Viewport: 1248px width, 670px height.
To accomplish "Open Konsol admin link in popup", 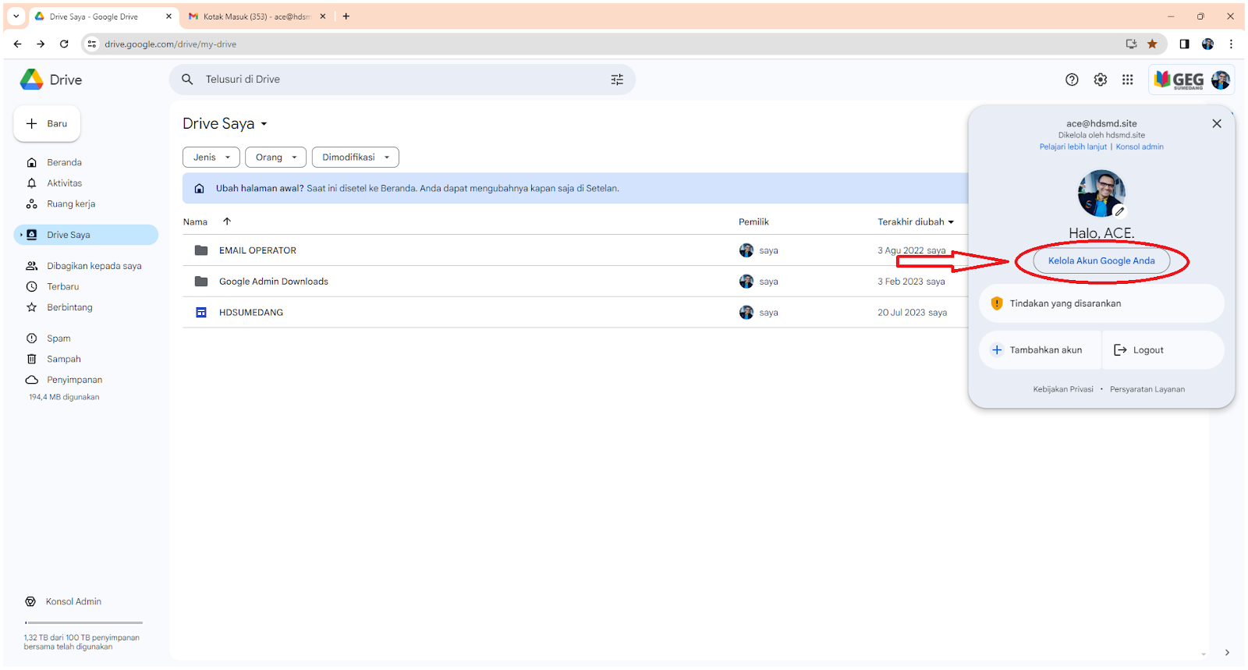I will point(1140,147).
